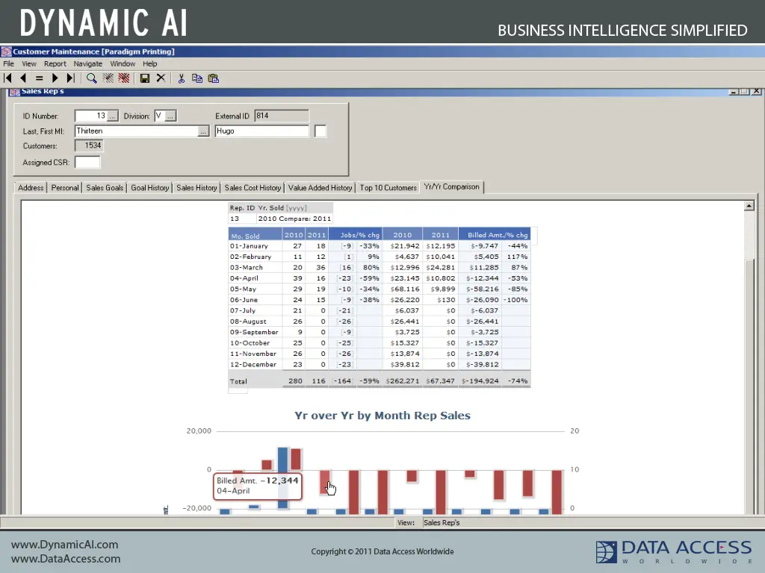765x573 pixels.
Task: Click the Mo. Sold column header
Action: (255, 235)
